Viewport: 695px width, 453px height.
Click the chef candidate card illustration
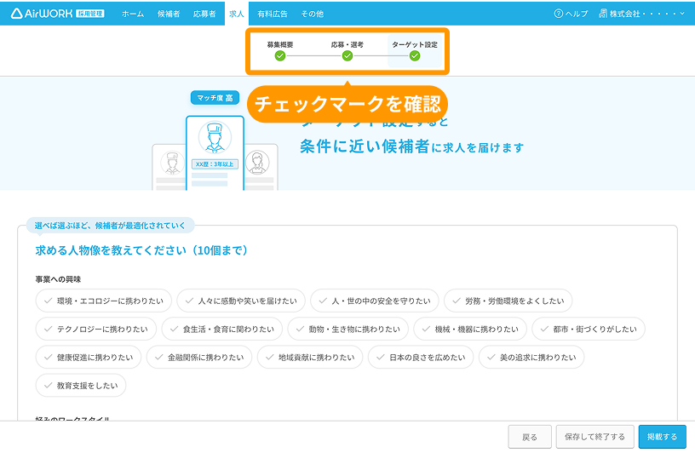point(215,153)
